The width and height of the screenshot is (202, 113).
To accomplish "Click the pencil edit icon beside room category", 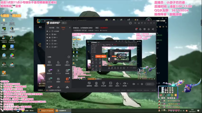I will (86, 30).
